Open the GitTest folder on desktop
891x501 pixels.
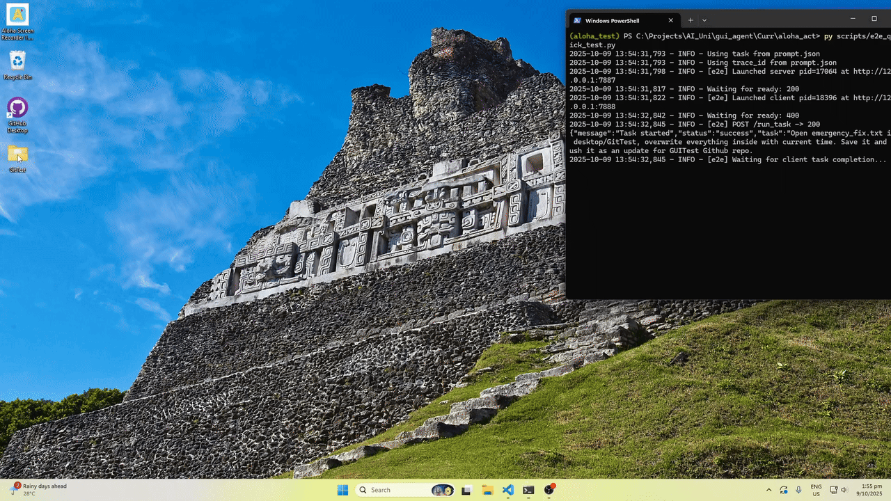click(x=17, y=154)
